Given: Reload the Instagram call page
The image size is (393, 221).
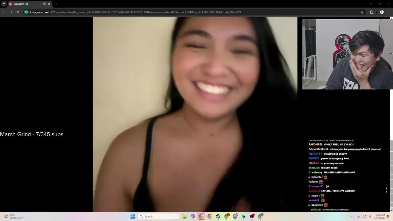Looking at the screenshot, I should 18,12.
